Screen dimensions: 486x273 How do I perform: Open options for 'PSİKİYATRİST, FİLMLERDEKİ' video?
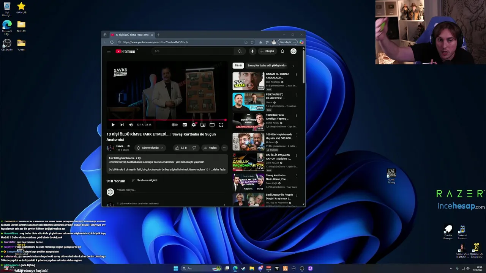click(296, 95)
